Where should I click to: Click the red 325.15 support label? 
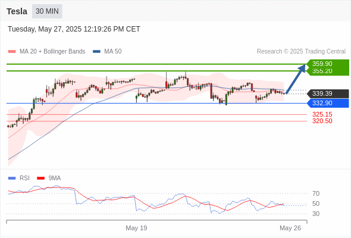pos(322,114)
